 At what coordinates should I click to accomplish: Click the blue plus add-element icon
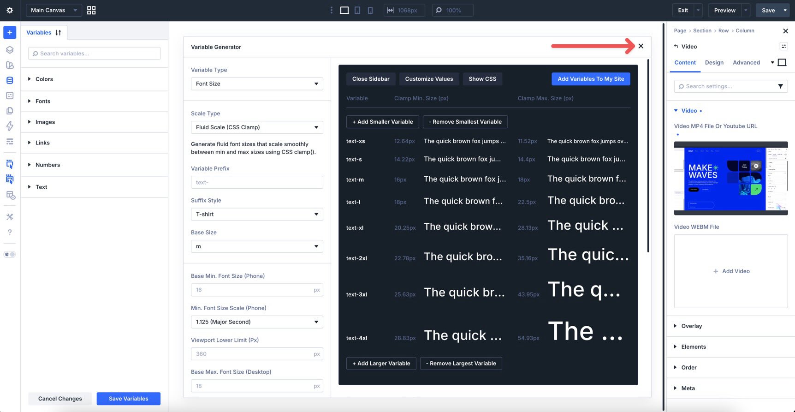(10, 32)
